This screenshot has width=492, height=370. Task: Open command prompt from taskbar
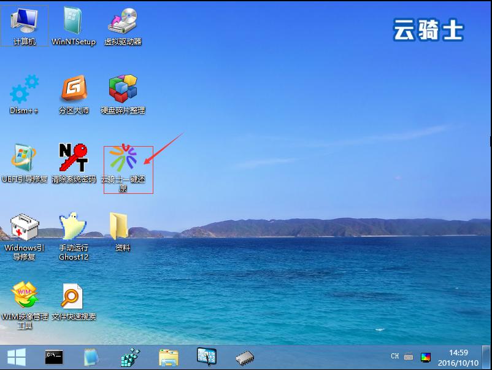(x=55, y=357)
